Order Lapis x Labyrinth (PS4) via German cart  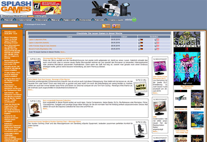coord(141,40)
